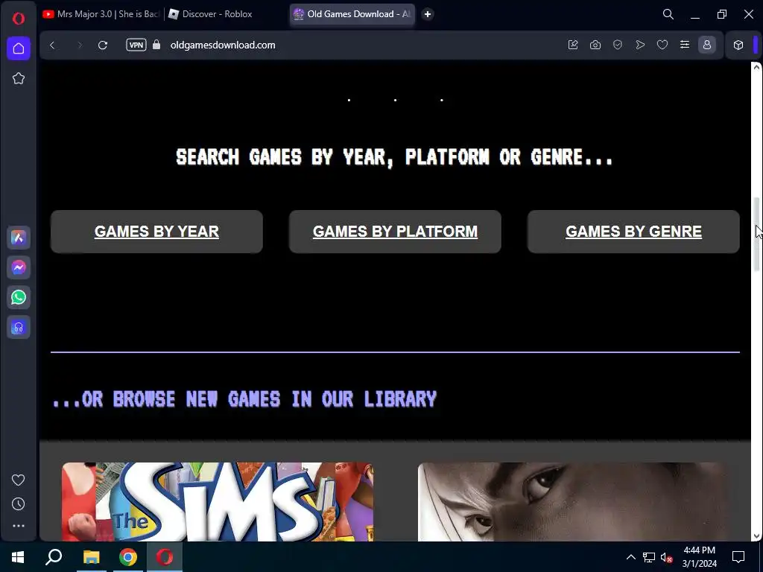Open the music player sidebar icon
The image size is (763, 572).
pos(19,328)
